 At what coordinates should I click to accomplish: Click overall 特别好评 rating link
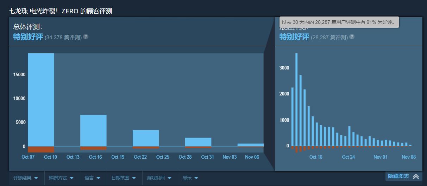click(x=28, y=37)
